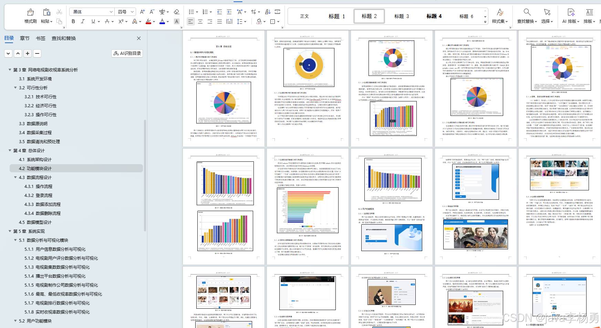Click the bulleted list icon
This screenshot has height=328, width=601.
tap(191, 12)
